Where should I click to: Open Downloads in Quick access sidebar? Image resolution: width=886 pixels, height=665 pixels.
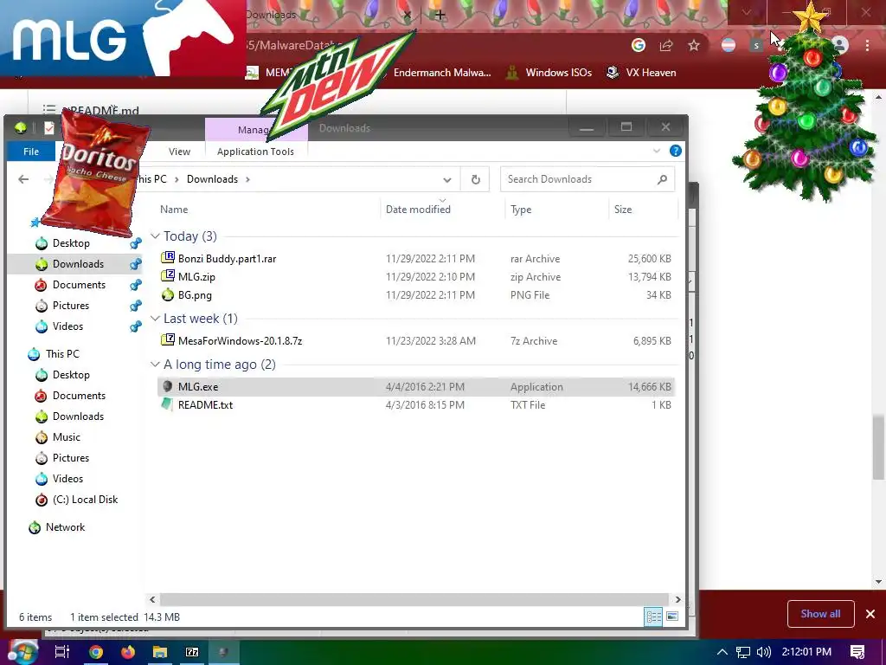click(78, 264)
